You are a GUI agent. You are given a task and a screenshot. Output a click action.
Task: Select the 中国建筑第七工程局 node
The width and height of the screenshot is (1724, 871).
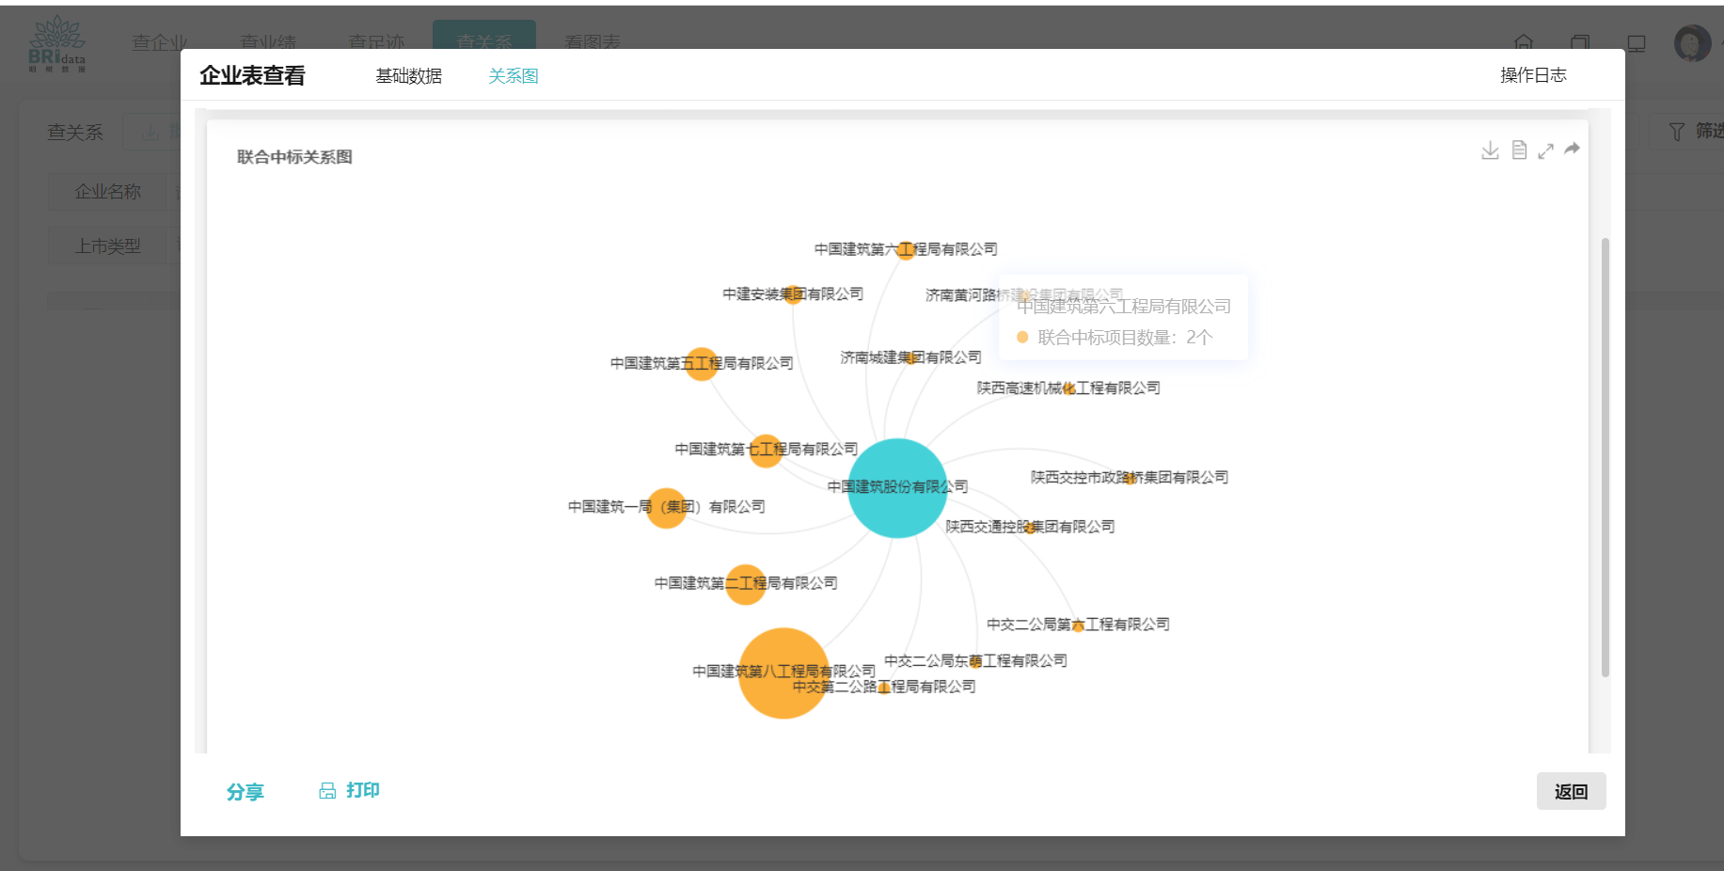766,451
